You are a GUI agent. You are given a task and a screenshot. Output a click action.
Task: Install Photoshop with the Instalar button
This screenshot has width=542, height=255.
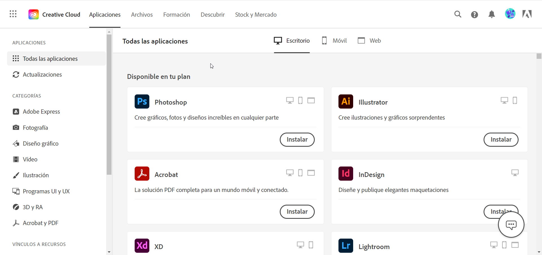[297, 140]
